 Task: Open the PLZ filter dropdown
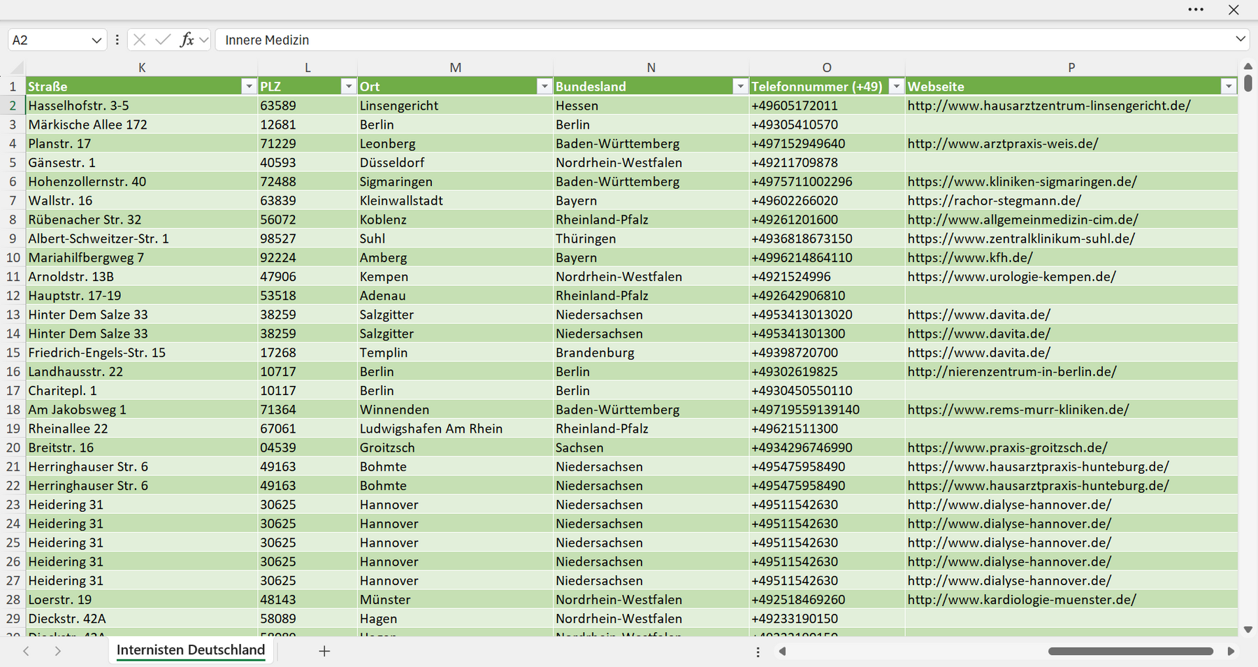pyautogui.click(x=348, y=86)
